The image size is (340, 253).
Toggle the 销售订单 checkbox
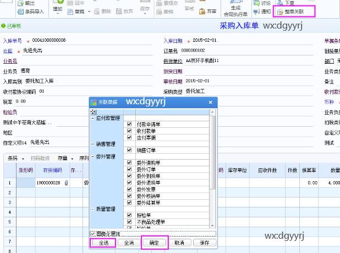tap(129, 150)
